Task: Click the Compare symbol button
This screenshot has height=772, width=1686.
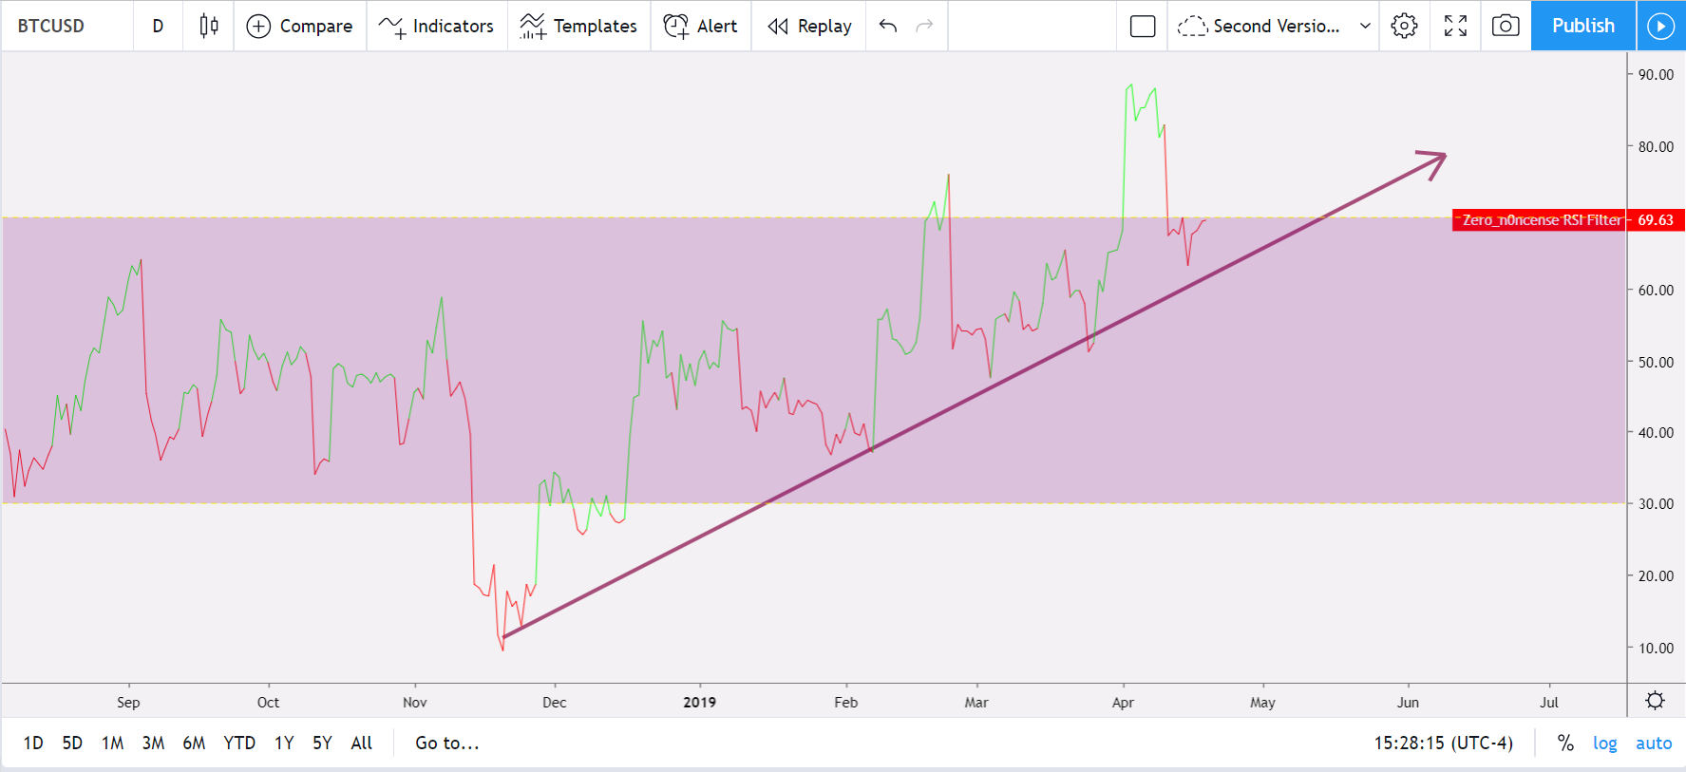Action: 299,26
